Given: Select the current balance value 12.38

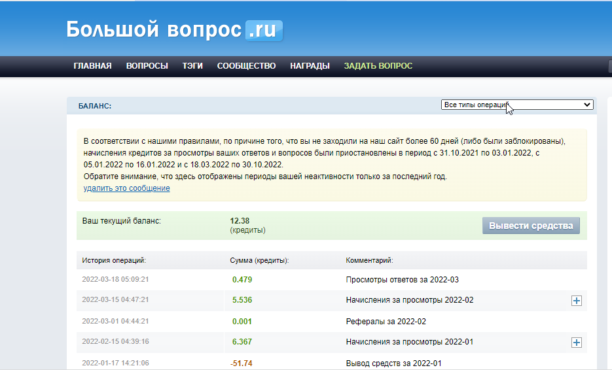Looking at the screenshot, I should click(x=240, y=221).
